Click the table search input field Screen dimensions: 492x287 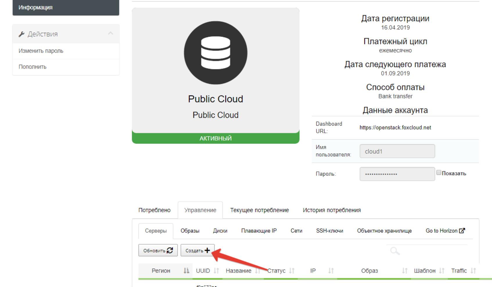pos(427,251)
